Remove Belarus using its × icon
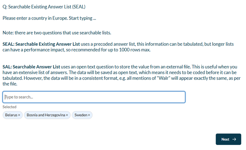The image size is (246, 150). [19, 115]
